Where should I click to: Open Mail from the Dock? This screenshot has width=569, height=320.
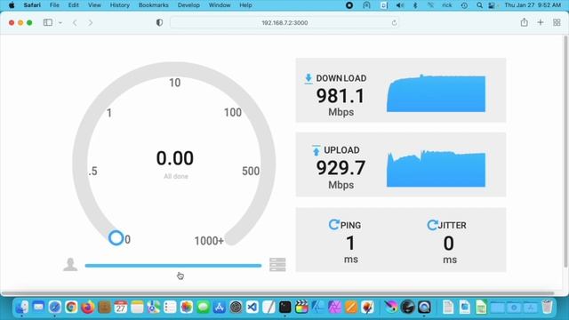(38, 307)
